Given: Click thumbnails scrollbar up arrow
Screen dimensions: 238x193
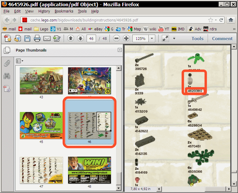Looking at the screenshot, I should click(x=118, y=68).
